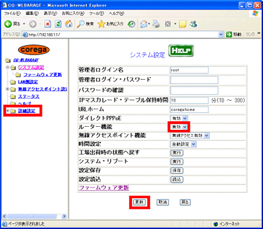Stop page loading with the red X icon
This screenshot has width=263, height=229.
(48, 24)
